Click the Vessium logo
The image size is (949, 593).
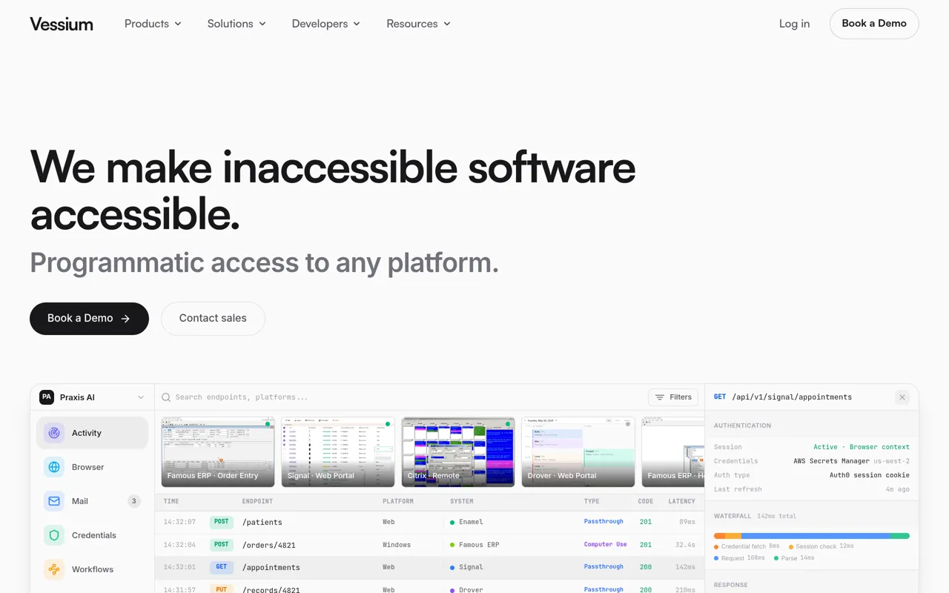(x=62, y=24)
